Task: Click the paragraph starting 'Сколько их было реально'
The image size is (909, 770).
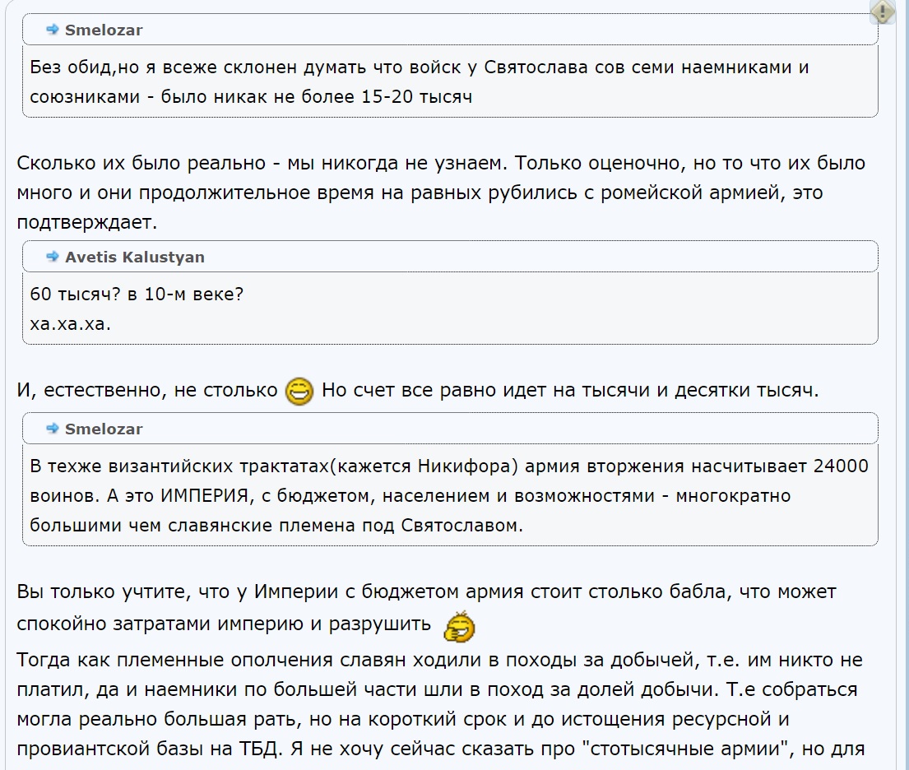Action: tap(441, 192)
